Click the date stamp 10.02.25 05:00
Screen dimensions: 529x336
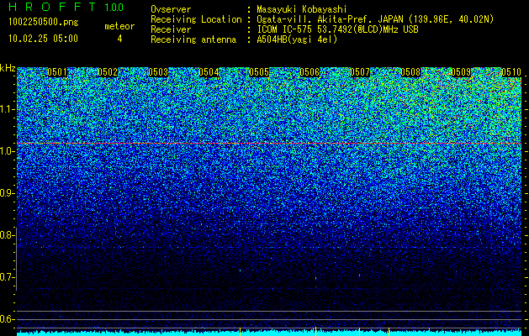[x=43, y=38]
